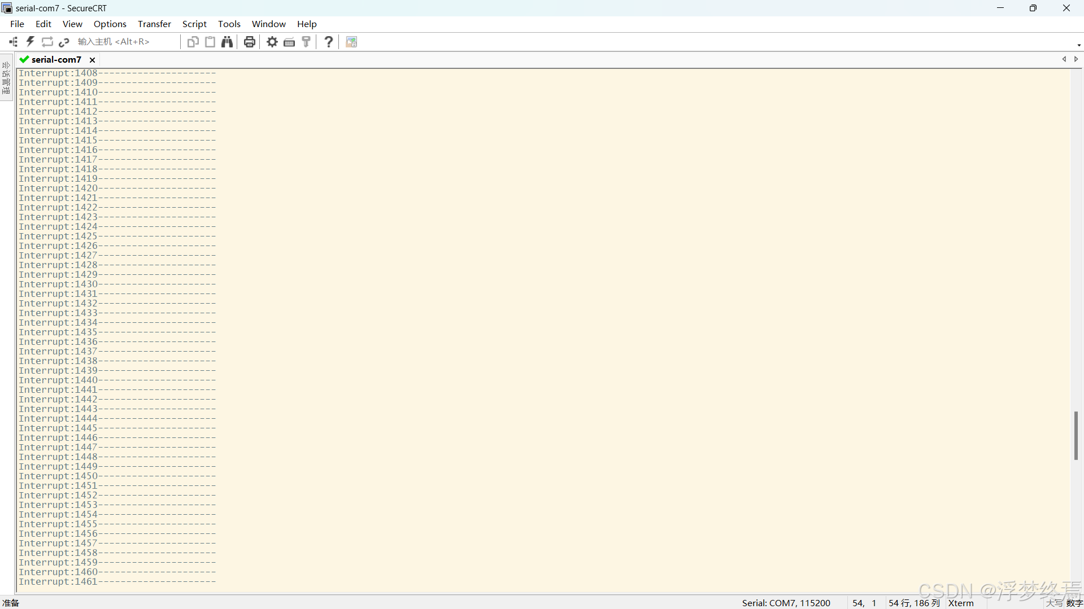Click the 54 行, 186 列 status entry
Image resolution: width=1084 pixels, height=609 pixels.
[x=914, y=603]
